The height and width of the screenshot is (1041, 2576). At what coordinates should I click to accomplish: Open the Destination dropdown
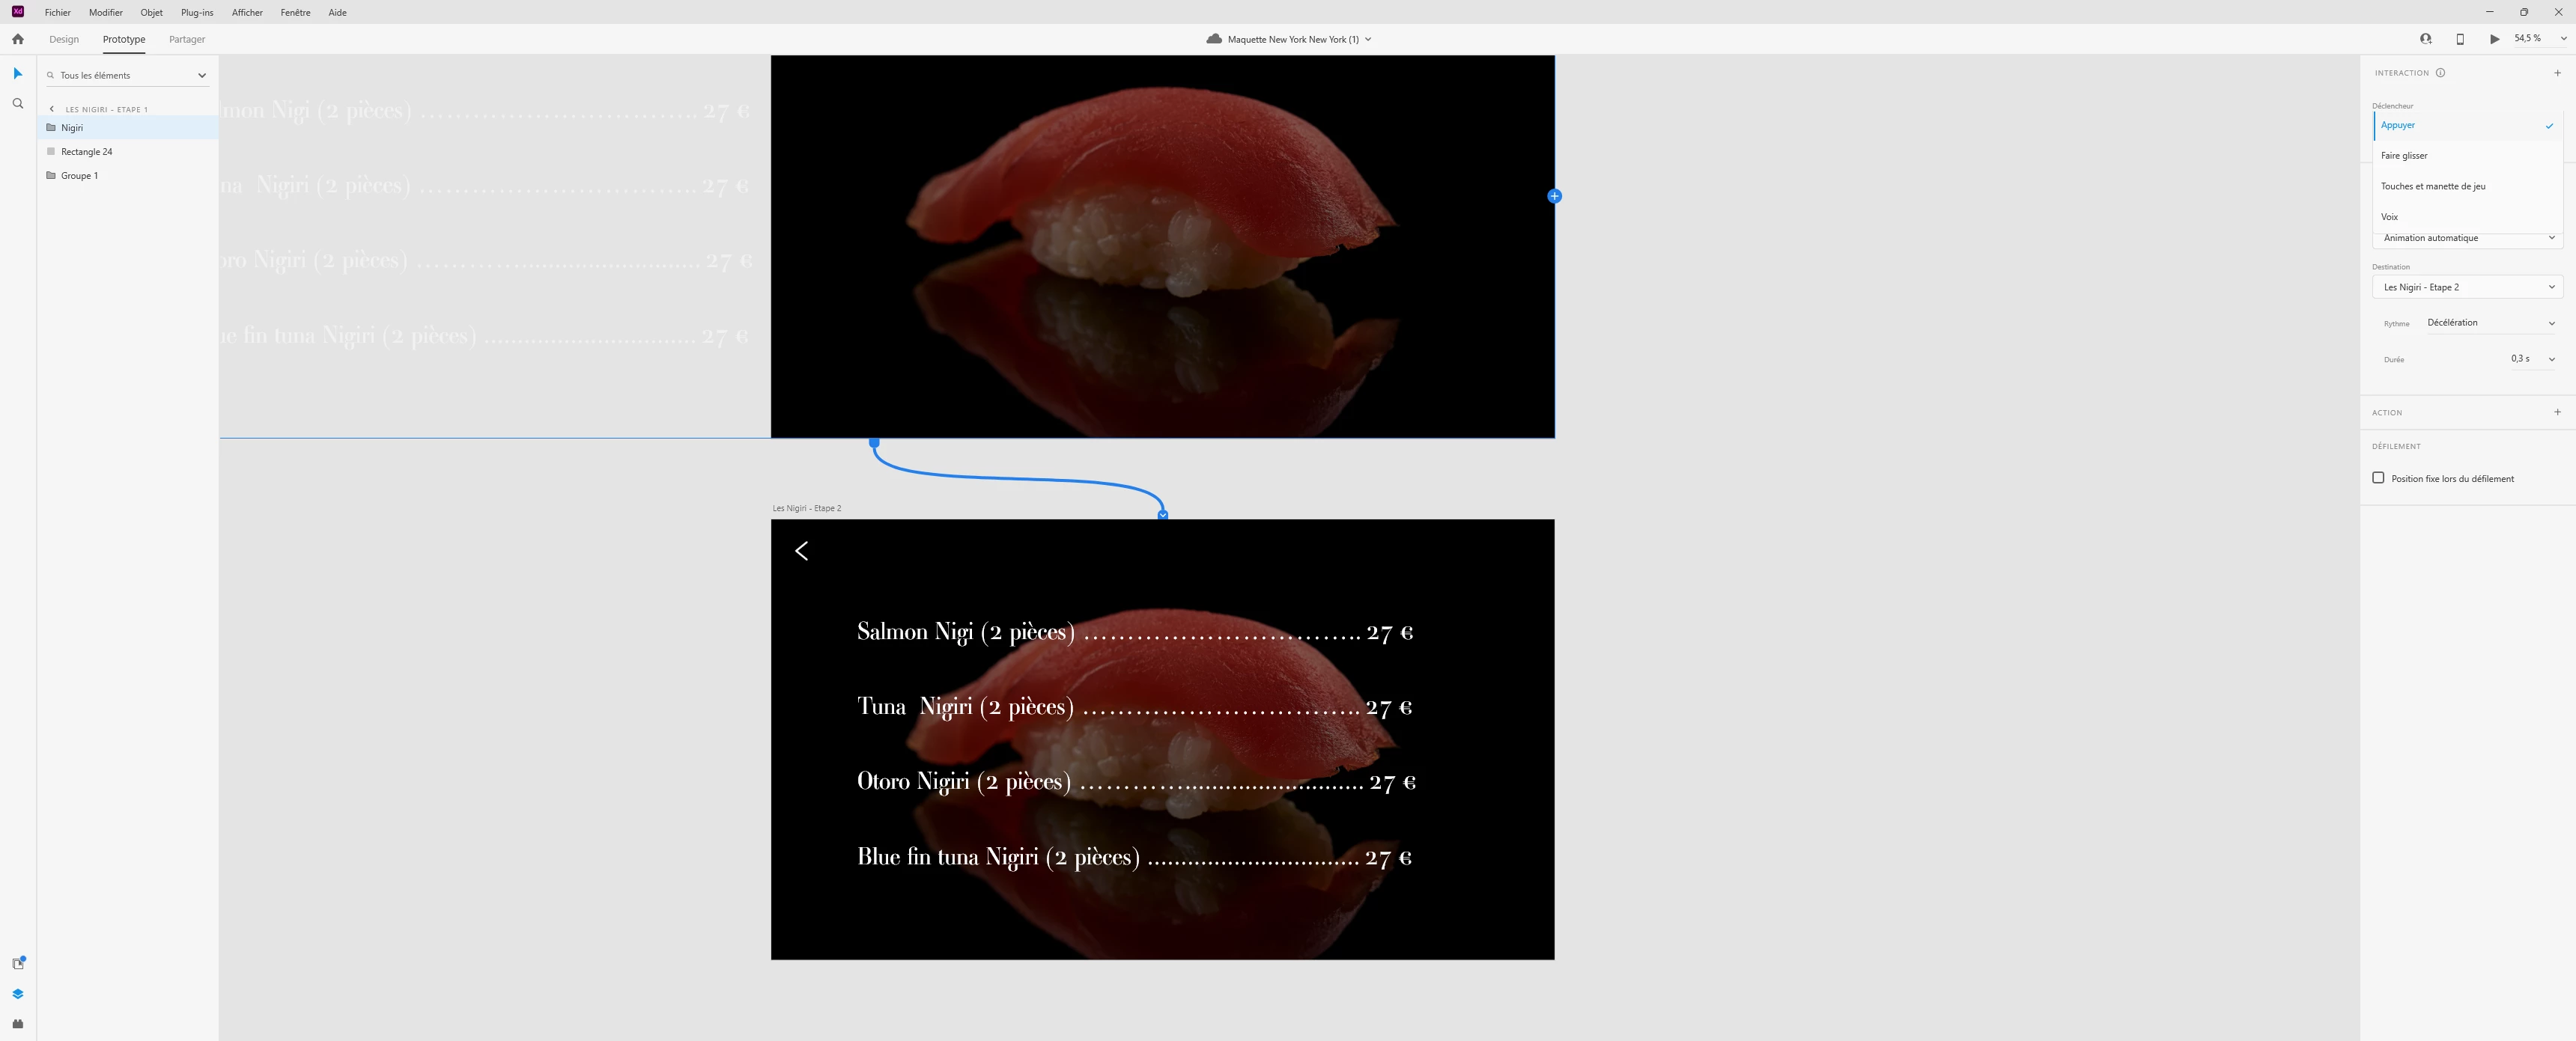2466,287
